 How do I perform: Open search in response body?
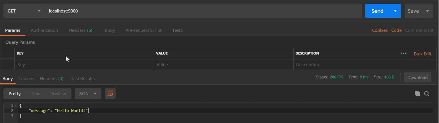(x=427, y=94)
